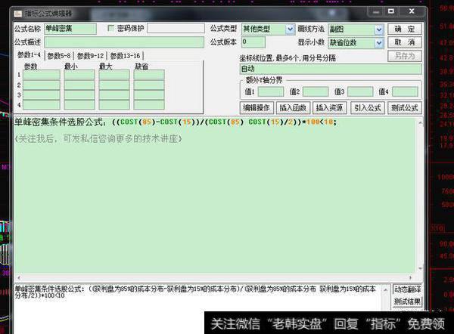The image size is (454, 334).
Task: Click the 另存为 button
Action: 405,55
